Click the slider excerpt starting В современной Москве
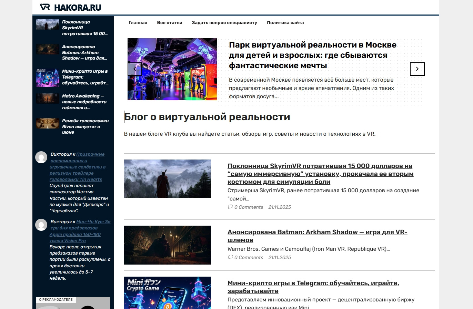This screenshot has width=473, height=309. 311,88
